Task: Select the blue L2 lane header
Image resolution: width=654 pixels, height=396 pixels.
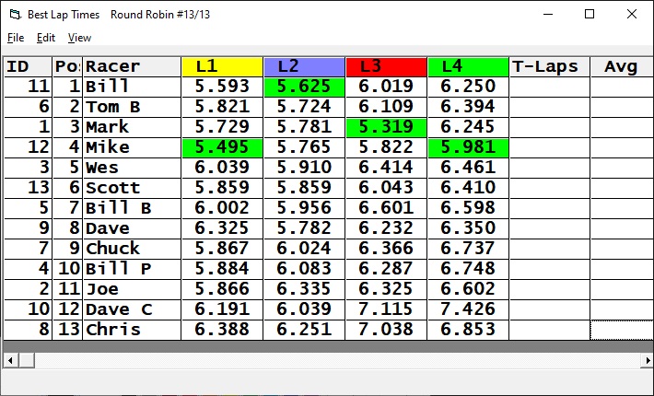Action: tap(304, 66)
